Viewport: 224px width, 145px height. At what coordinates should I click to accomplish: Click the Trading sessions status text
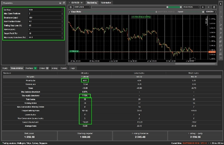click(25, 143)
